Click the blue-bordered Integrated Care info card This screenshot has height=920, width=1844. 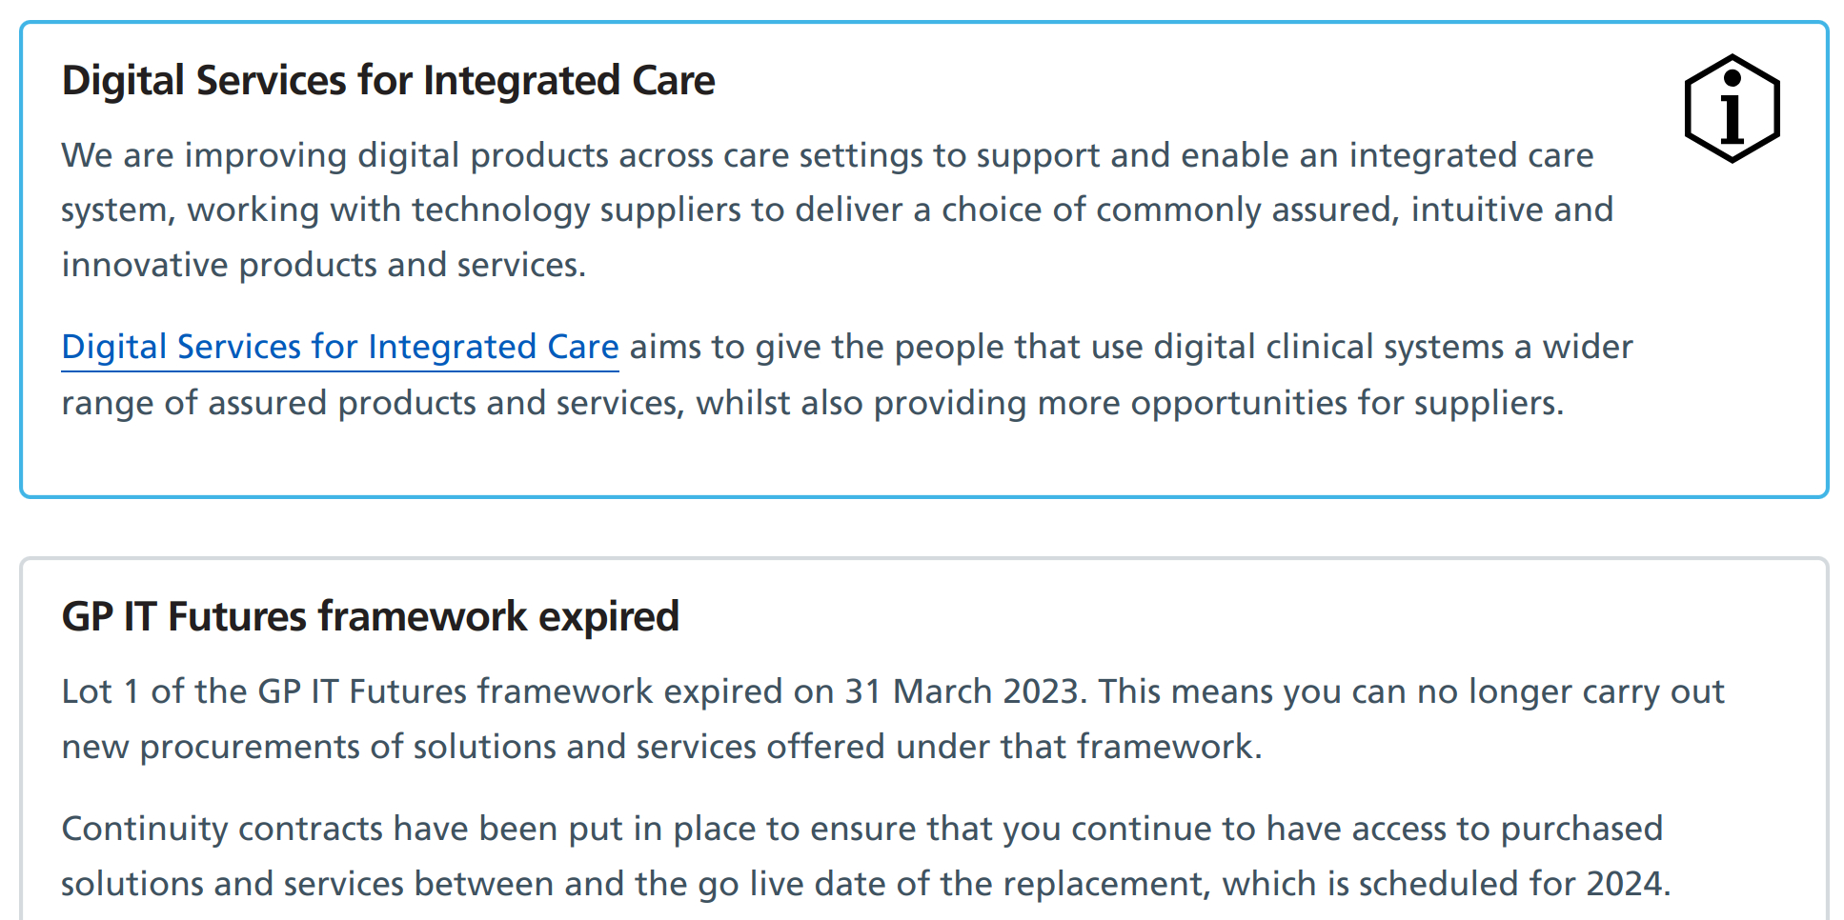coord(922,457)
